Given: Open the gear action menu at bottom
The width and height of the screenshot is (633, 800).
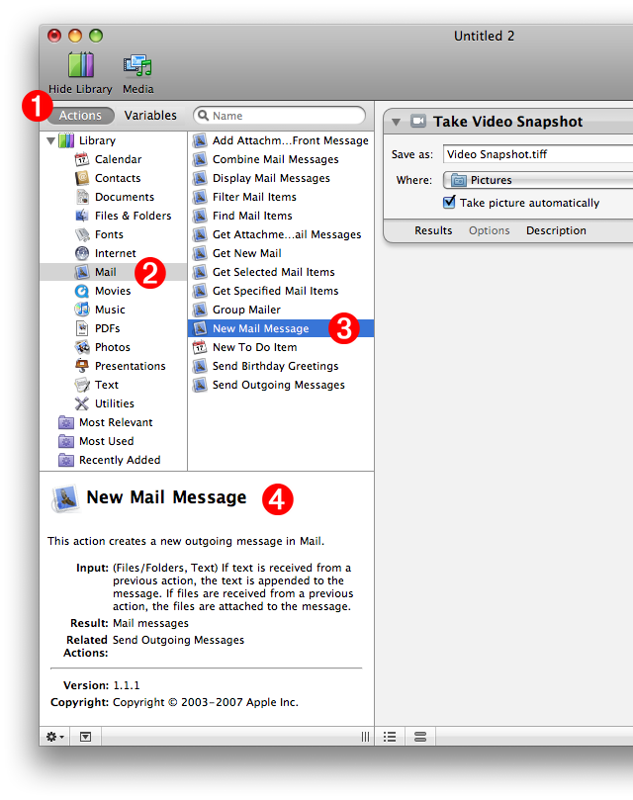Looking at the screenshot, I should [54, 737].
